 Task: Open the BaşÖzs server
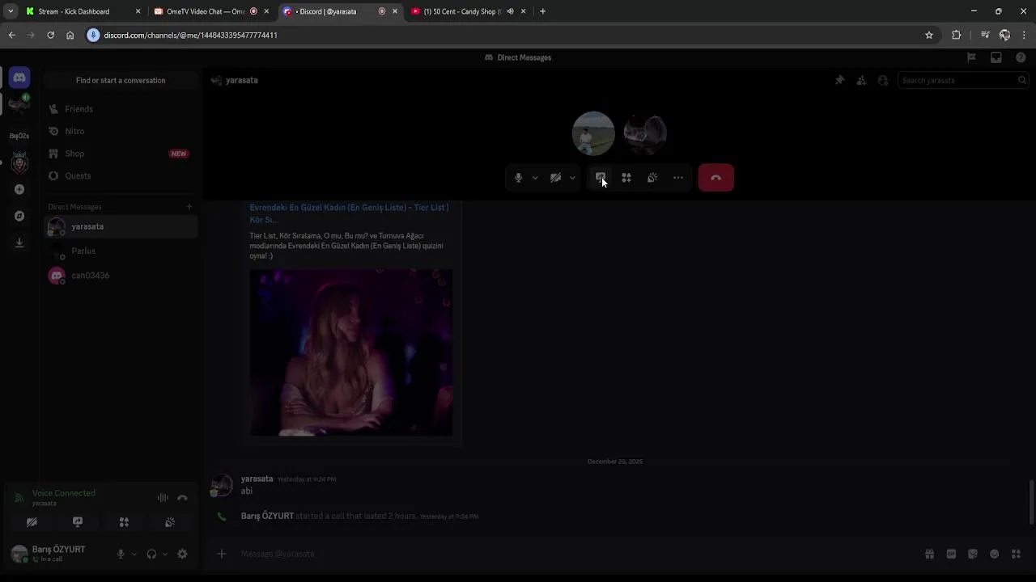click(19, 136)
